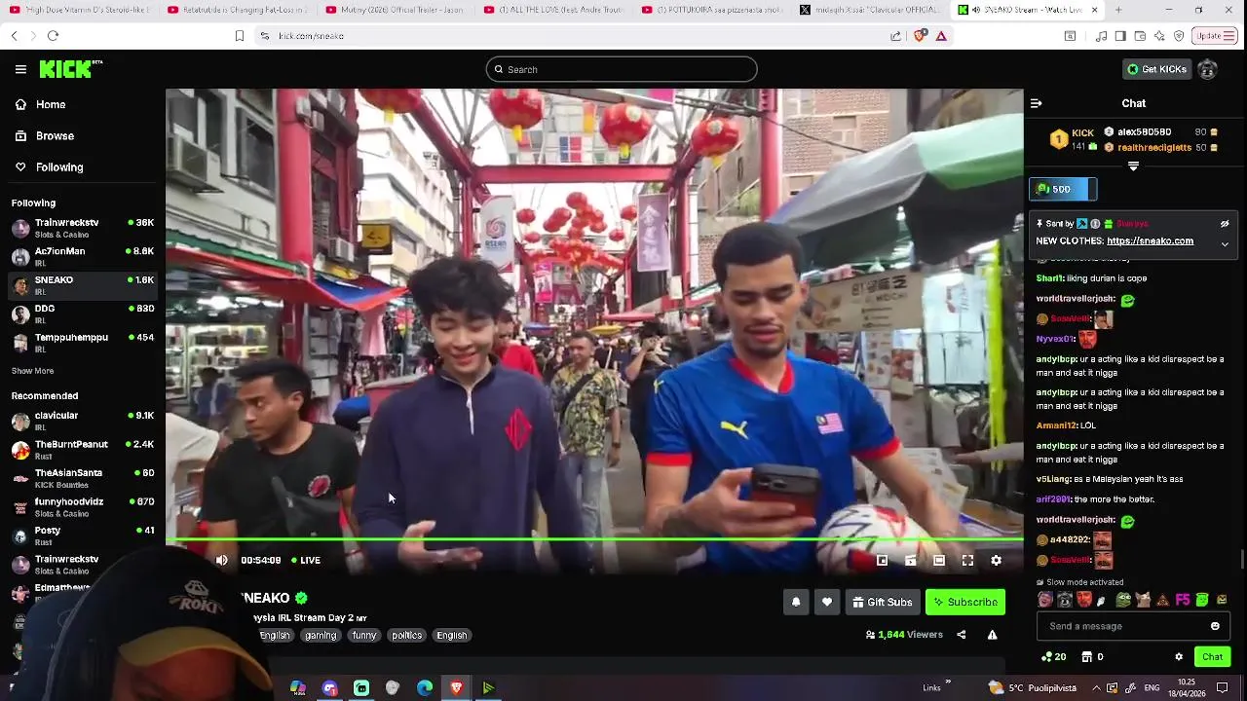
Task: Enter fullscreen video mode
Action: [967, 560]
